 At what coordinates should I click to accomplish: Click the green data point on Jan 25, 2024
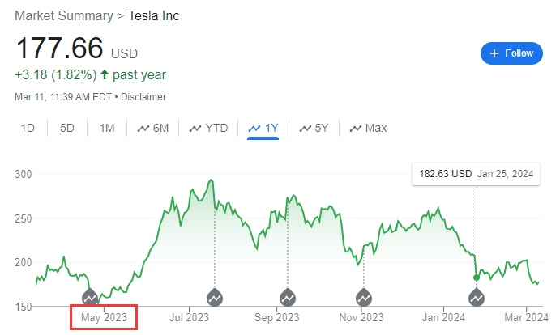476,278
